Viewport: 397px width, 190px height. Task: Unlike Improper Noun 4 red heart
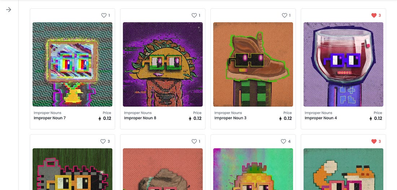coord(374,15)
